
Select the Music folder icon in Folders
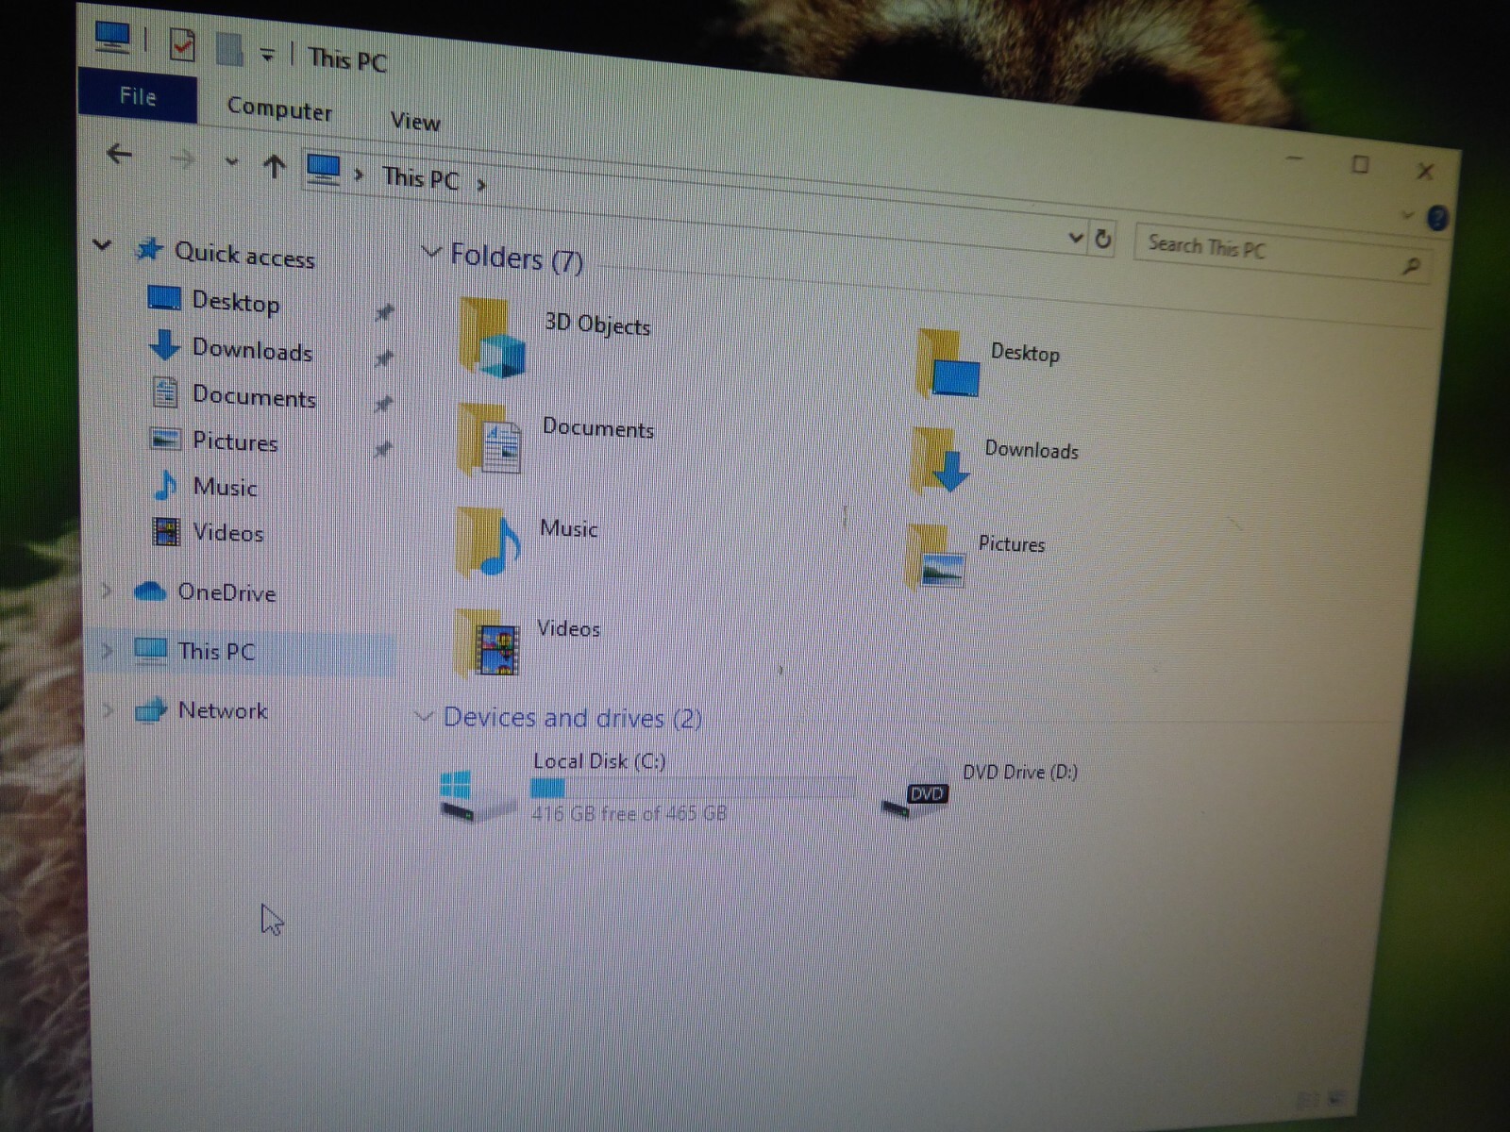[489, 541]
